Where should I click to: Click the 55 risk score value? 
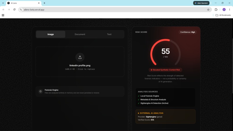pyautogui.click(x=166, y=51)
